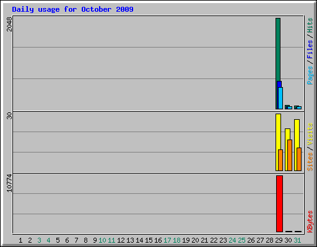This screenshot has width=317, height=247.
Task: Click day label 21 on x-axis
Action: [x=204, y=240]
